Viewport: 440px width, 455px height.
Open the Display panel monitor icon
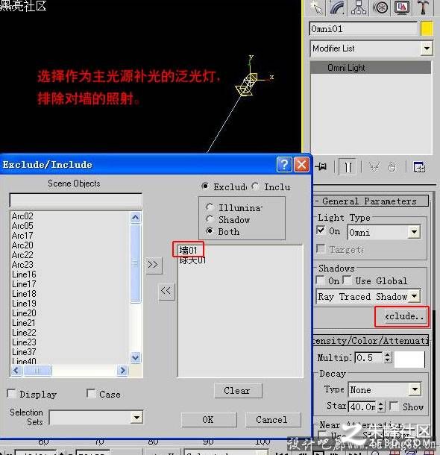tap(402, 7)
